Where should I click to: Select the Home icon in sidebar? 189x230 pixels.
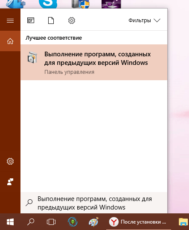coord(10,41)
